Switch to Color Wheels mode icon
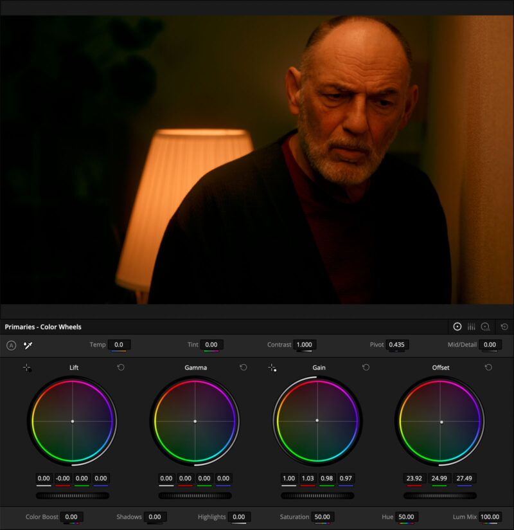Screen dimensions: 514x530 click(x=457, y=327)
